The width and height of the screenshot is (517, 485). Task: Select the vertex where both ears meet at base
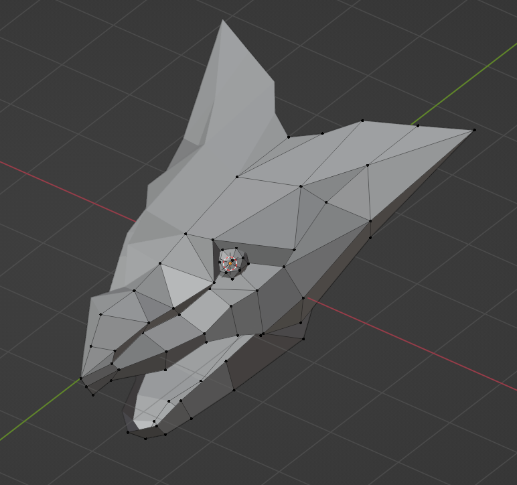click(289, 137)
